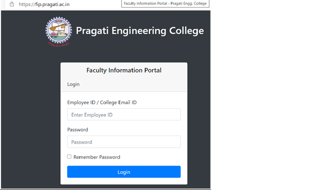Click the padlock icon in the address bar
This screenshot has width=329, height=190.
pos(12,4)
